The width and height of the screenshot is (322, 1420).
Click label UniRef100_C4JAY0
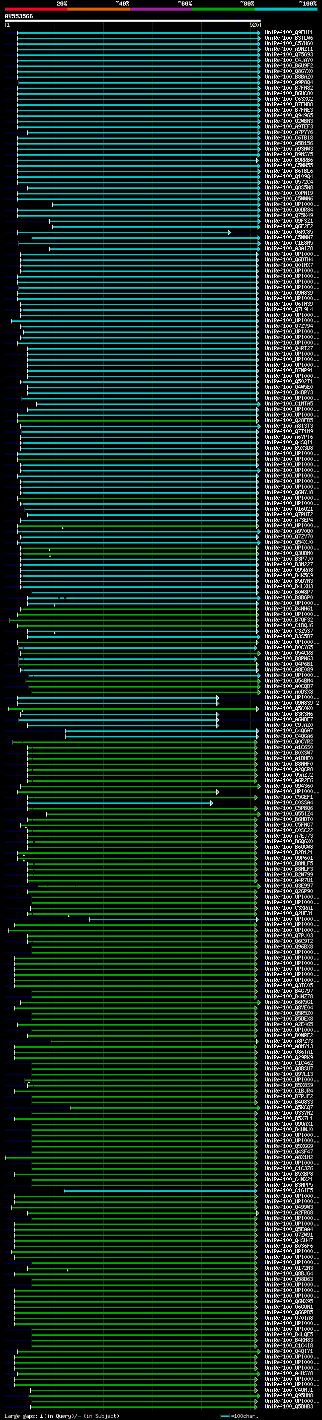(289, 60)
